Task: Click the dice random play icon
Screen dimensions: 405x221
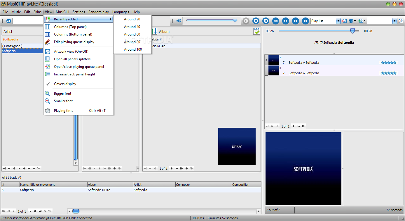Action: (351, 21)
